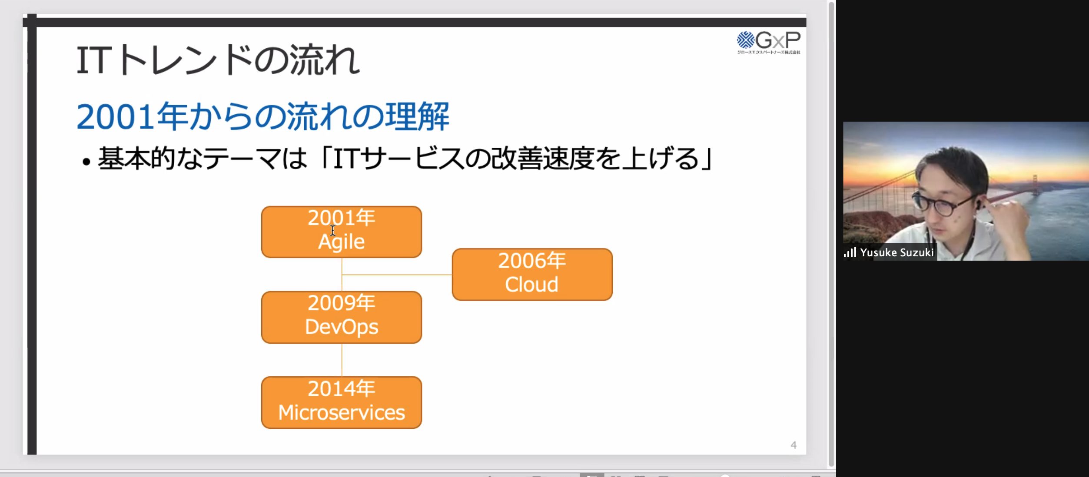Start Slide Show from status bar icon

(663, 476)
